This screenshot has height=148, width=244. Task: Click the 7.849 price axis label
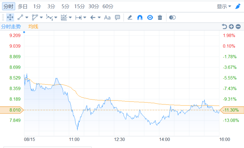tap(15, 120)
